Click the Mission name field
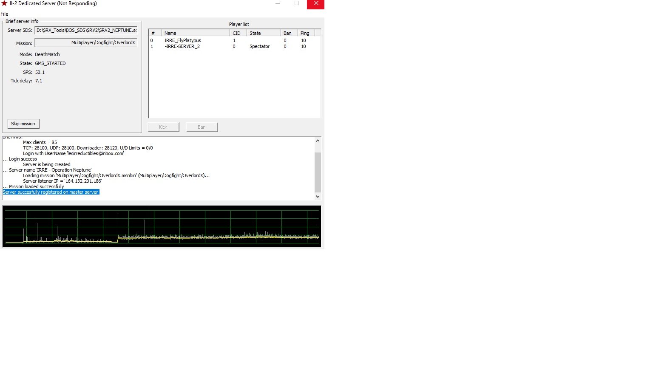This screenshot has width=653, height=367. tap(86, 43)
